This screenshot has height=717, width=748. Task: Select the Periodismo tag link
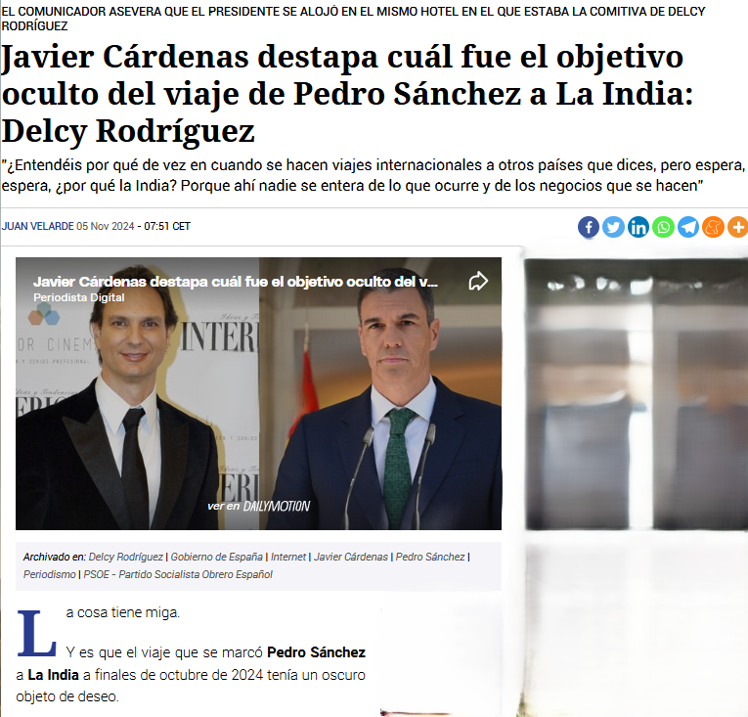coord(50,574)
